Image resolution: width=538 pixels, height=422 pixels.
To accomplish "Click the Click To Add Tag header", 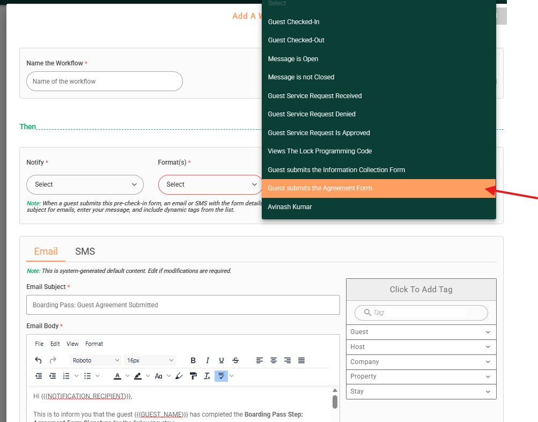I will click(x=422, y=290).
